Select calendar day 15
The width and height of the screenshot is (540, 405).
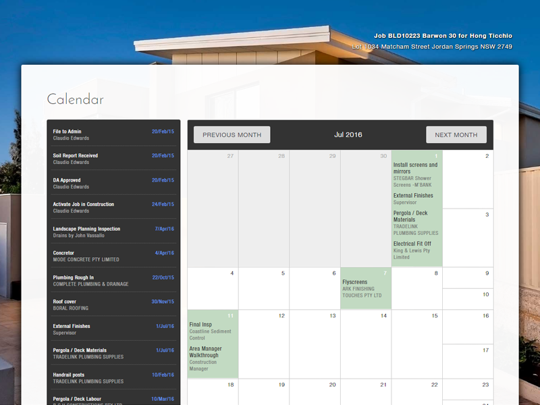click(416, 344)
